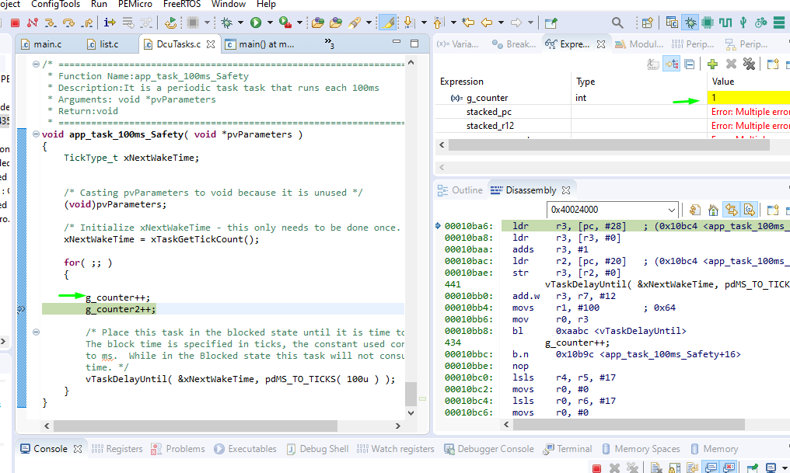
Task: Remove all expressions using the double-X icon
Action: 750,64
